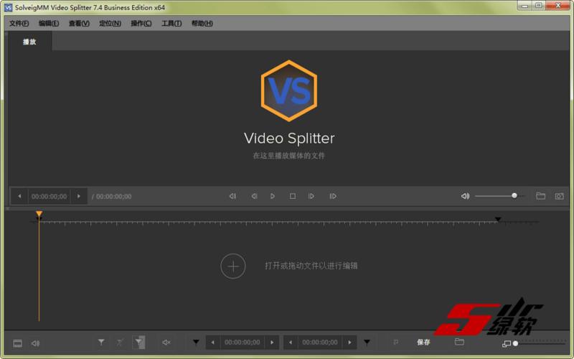The height and width of the screenshot is (359, 574).
Task: Click the add marker funnel icon
Action: pos(101,342)
